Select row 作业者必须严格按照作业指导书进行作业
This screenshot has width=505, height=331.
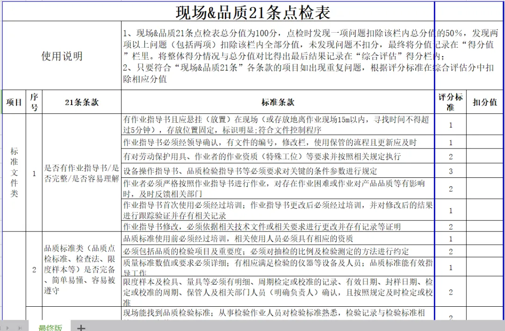click(x=278, y=188)
